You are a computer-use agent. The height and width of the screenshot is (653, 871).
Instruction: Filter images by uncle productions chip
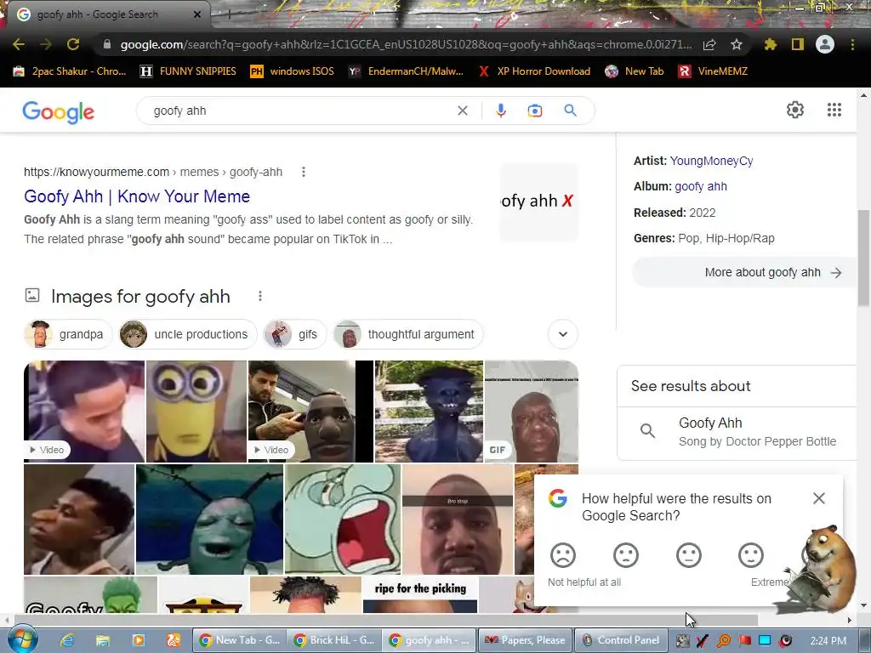[x=188, y=334]
